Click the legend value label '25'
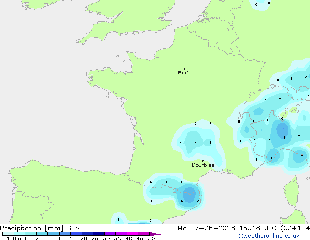This screenshot has width=310, height=240. pyautogui.click(x=95, y=238)
